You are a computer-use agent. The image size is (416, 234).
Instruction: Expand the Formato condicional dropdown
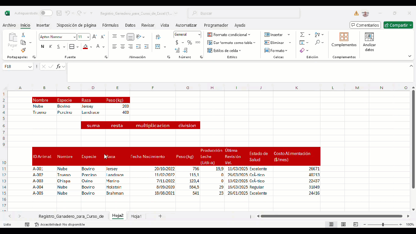(249, 35)
